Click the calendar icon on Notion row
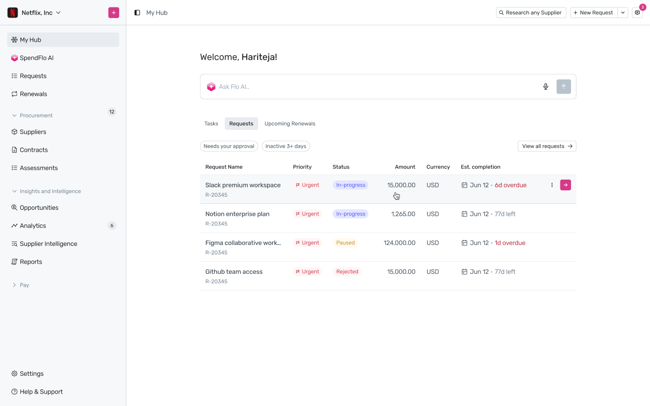650x406 pixels. [464, 214]
